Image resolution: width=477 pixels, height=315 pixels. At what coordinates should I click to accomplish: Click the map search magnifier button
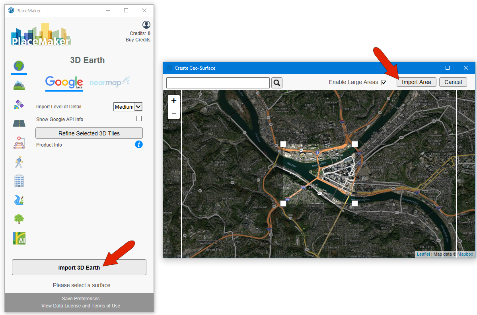[277, 82]
